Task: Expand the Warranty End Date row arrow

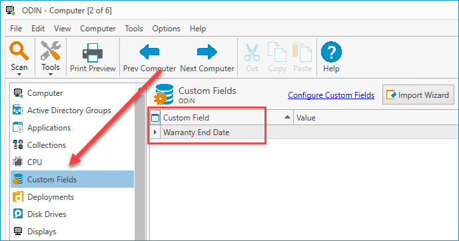Action: 155,132
